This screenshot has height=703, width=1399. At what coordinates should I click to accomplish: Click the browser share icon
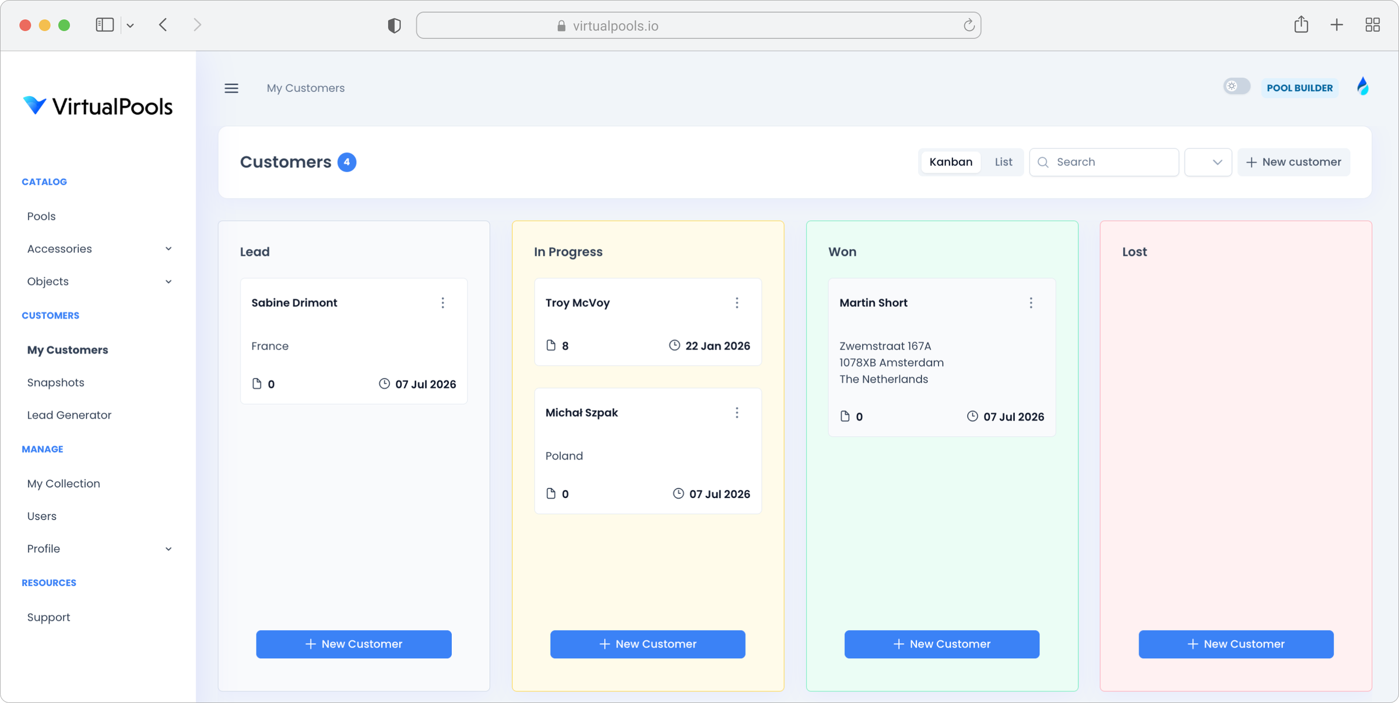tap(1301, 24)
